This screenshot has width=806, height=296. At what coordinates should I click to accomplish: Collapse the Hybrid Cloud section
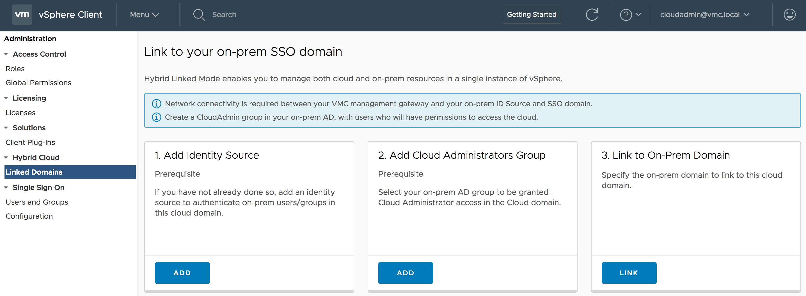pyautogui.click(x=6, y=158)
